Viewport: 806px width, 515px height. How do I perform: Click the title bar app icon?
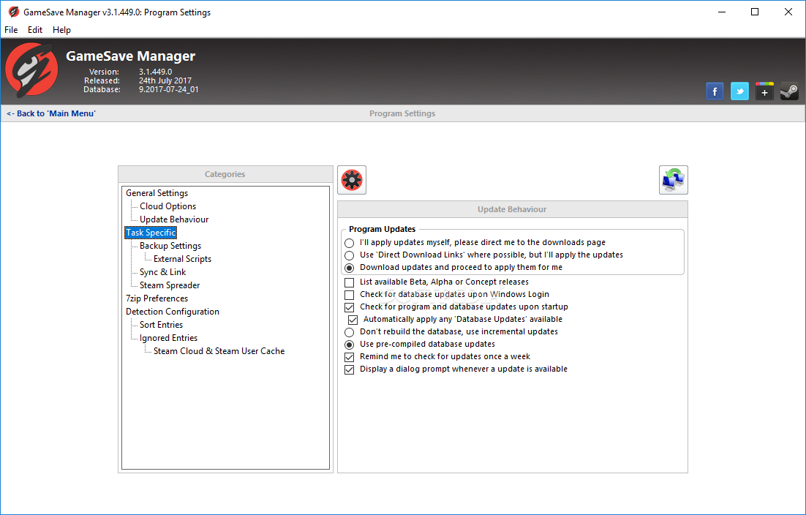coord(13,12)
